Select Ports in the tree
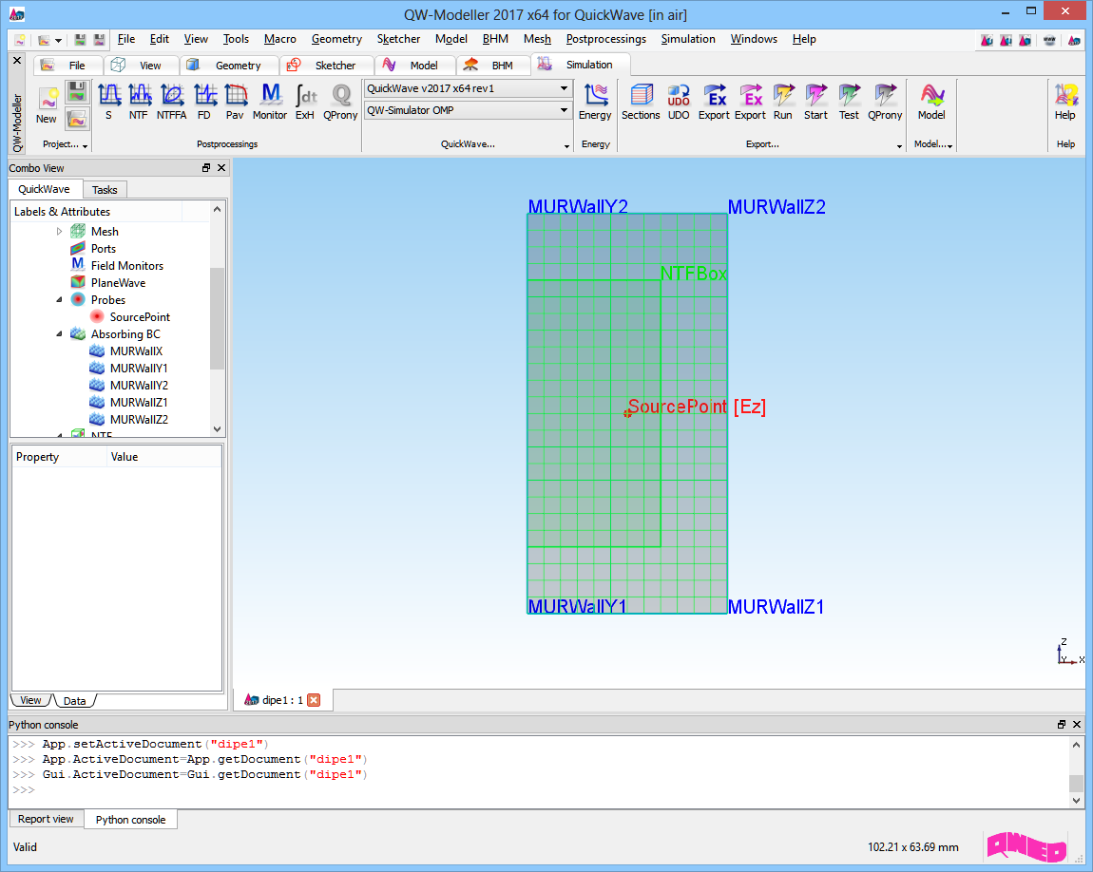This screenshot has height=872, width=1093. (104, 249)
